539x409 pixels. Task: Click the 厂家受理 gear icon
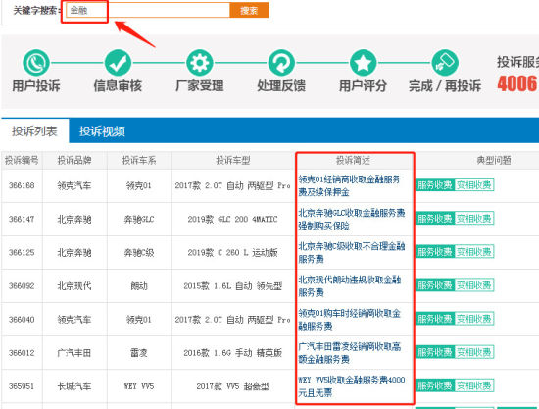click(200, 63)
